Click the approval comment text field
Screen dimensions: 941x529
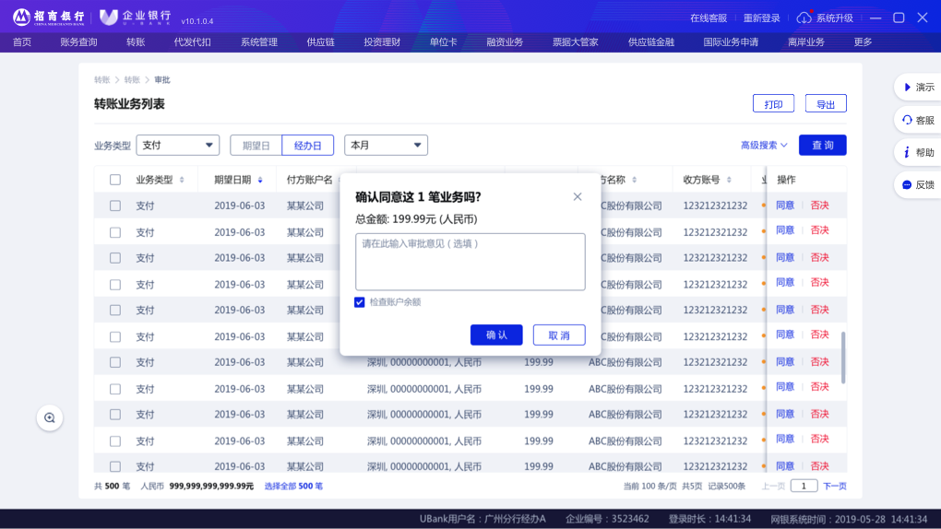470,262
